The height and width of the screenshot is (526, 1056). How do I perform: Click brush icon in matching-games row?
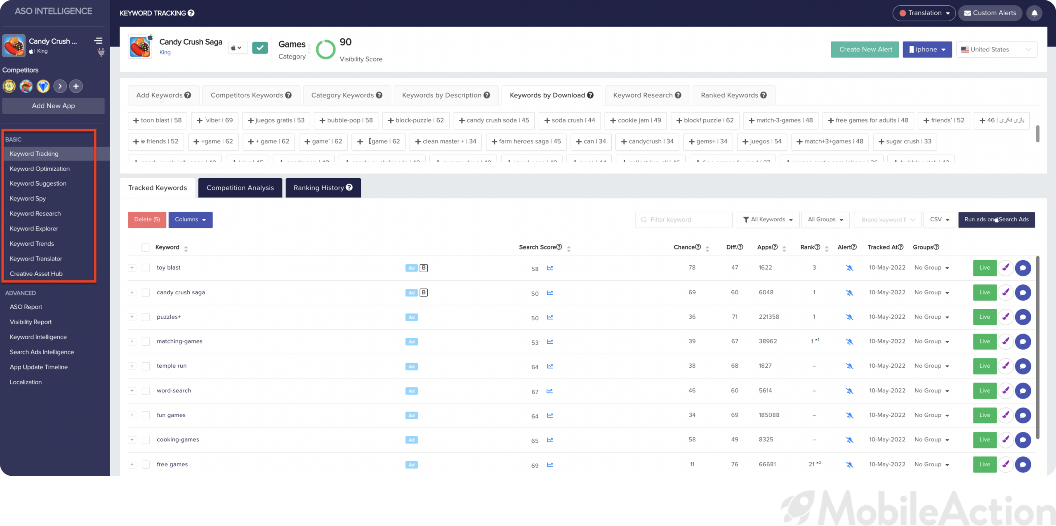tap(1006, 341)
